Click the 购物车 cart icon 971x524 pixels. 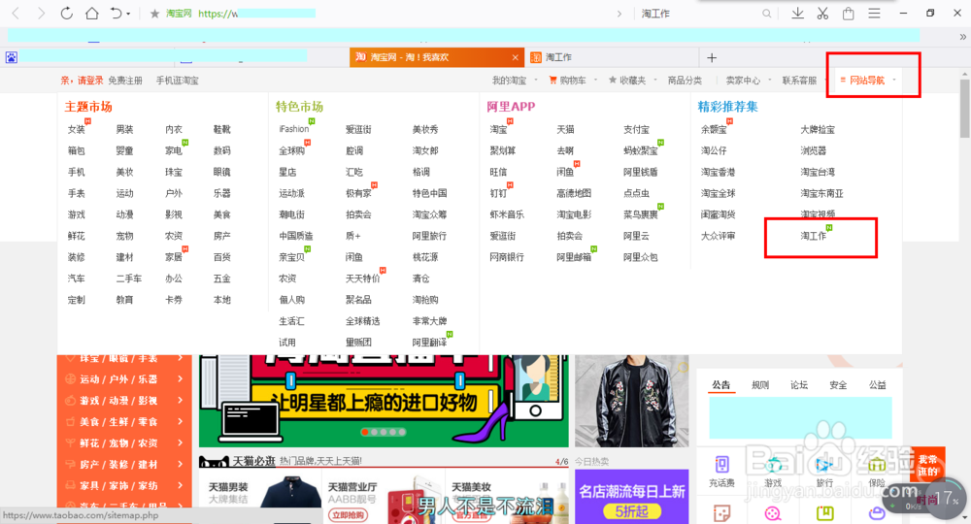[x=553, y=80]
